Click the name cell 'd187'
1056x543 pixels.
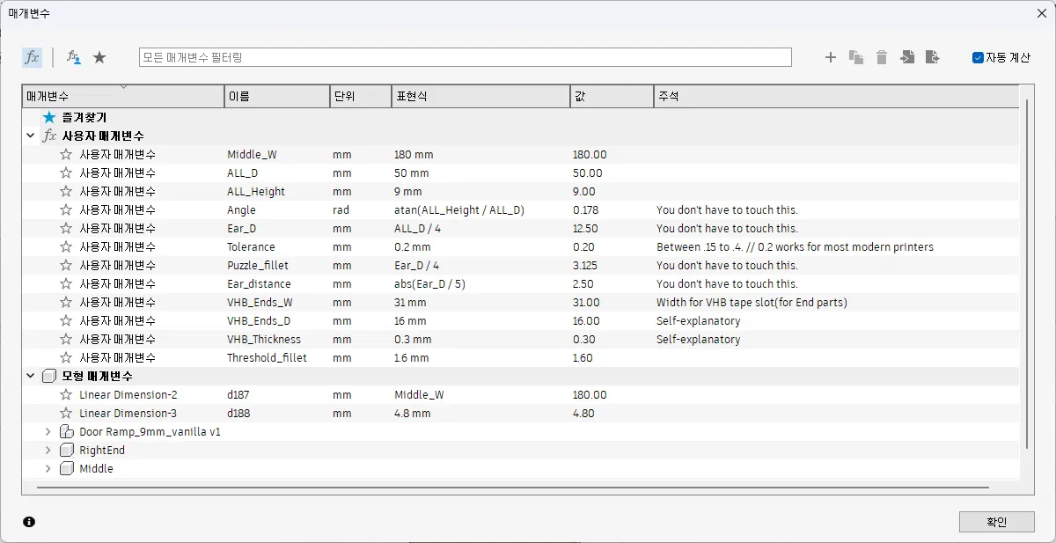238,395
